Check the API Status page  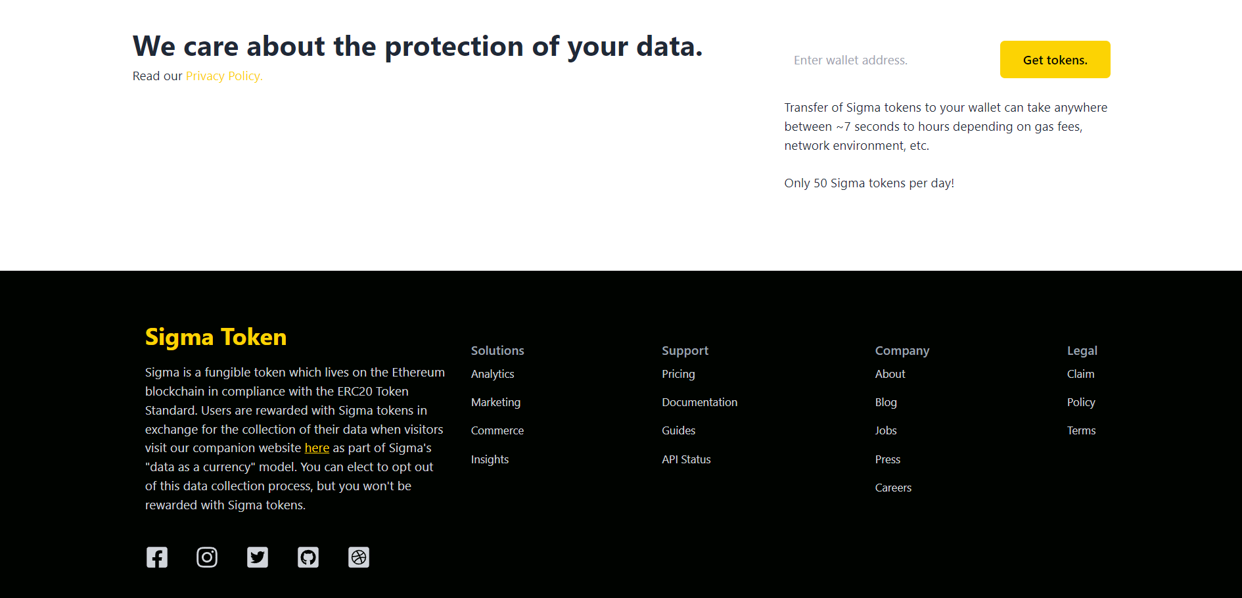(x=686, y=459)
